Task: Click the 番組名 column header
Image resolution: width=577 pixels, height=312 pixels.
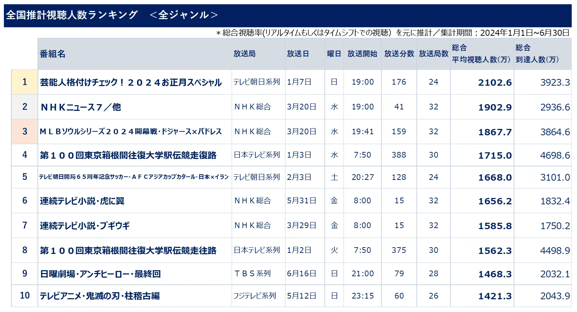Action: tap(53, 54)
